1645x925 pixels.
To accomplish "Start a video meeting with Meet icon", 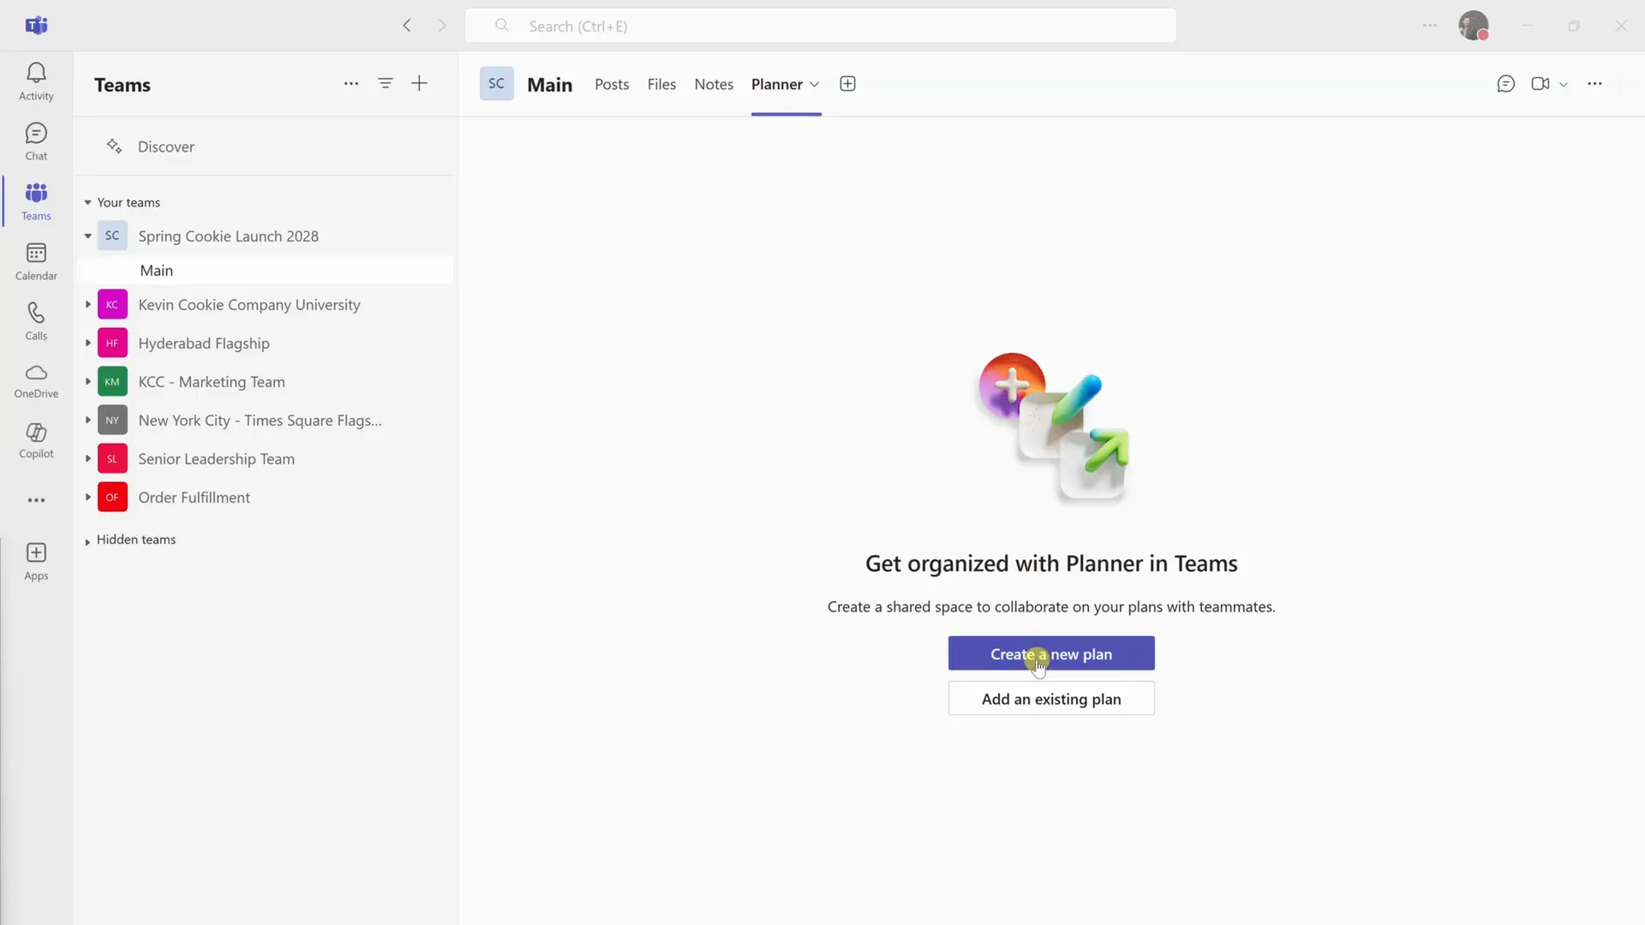I will (1540, 84).
